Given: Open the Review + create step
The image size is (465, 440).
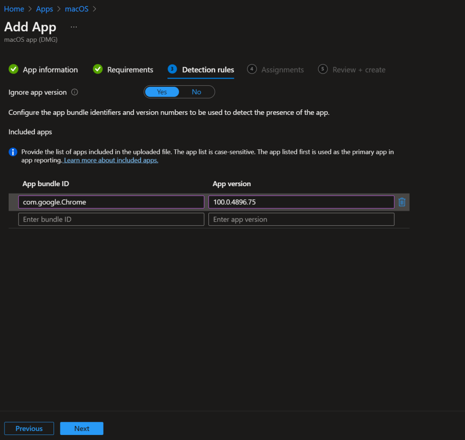Looking at the screenshot, I should tap(359, 69).
